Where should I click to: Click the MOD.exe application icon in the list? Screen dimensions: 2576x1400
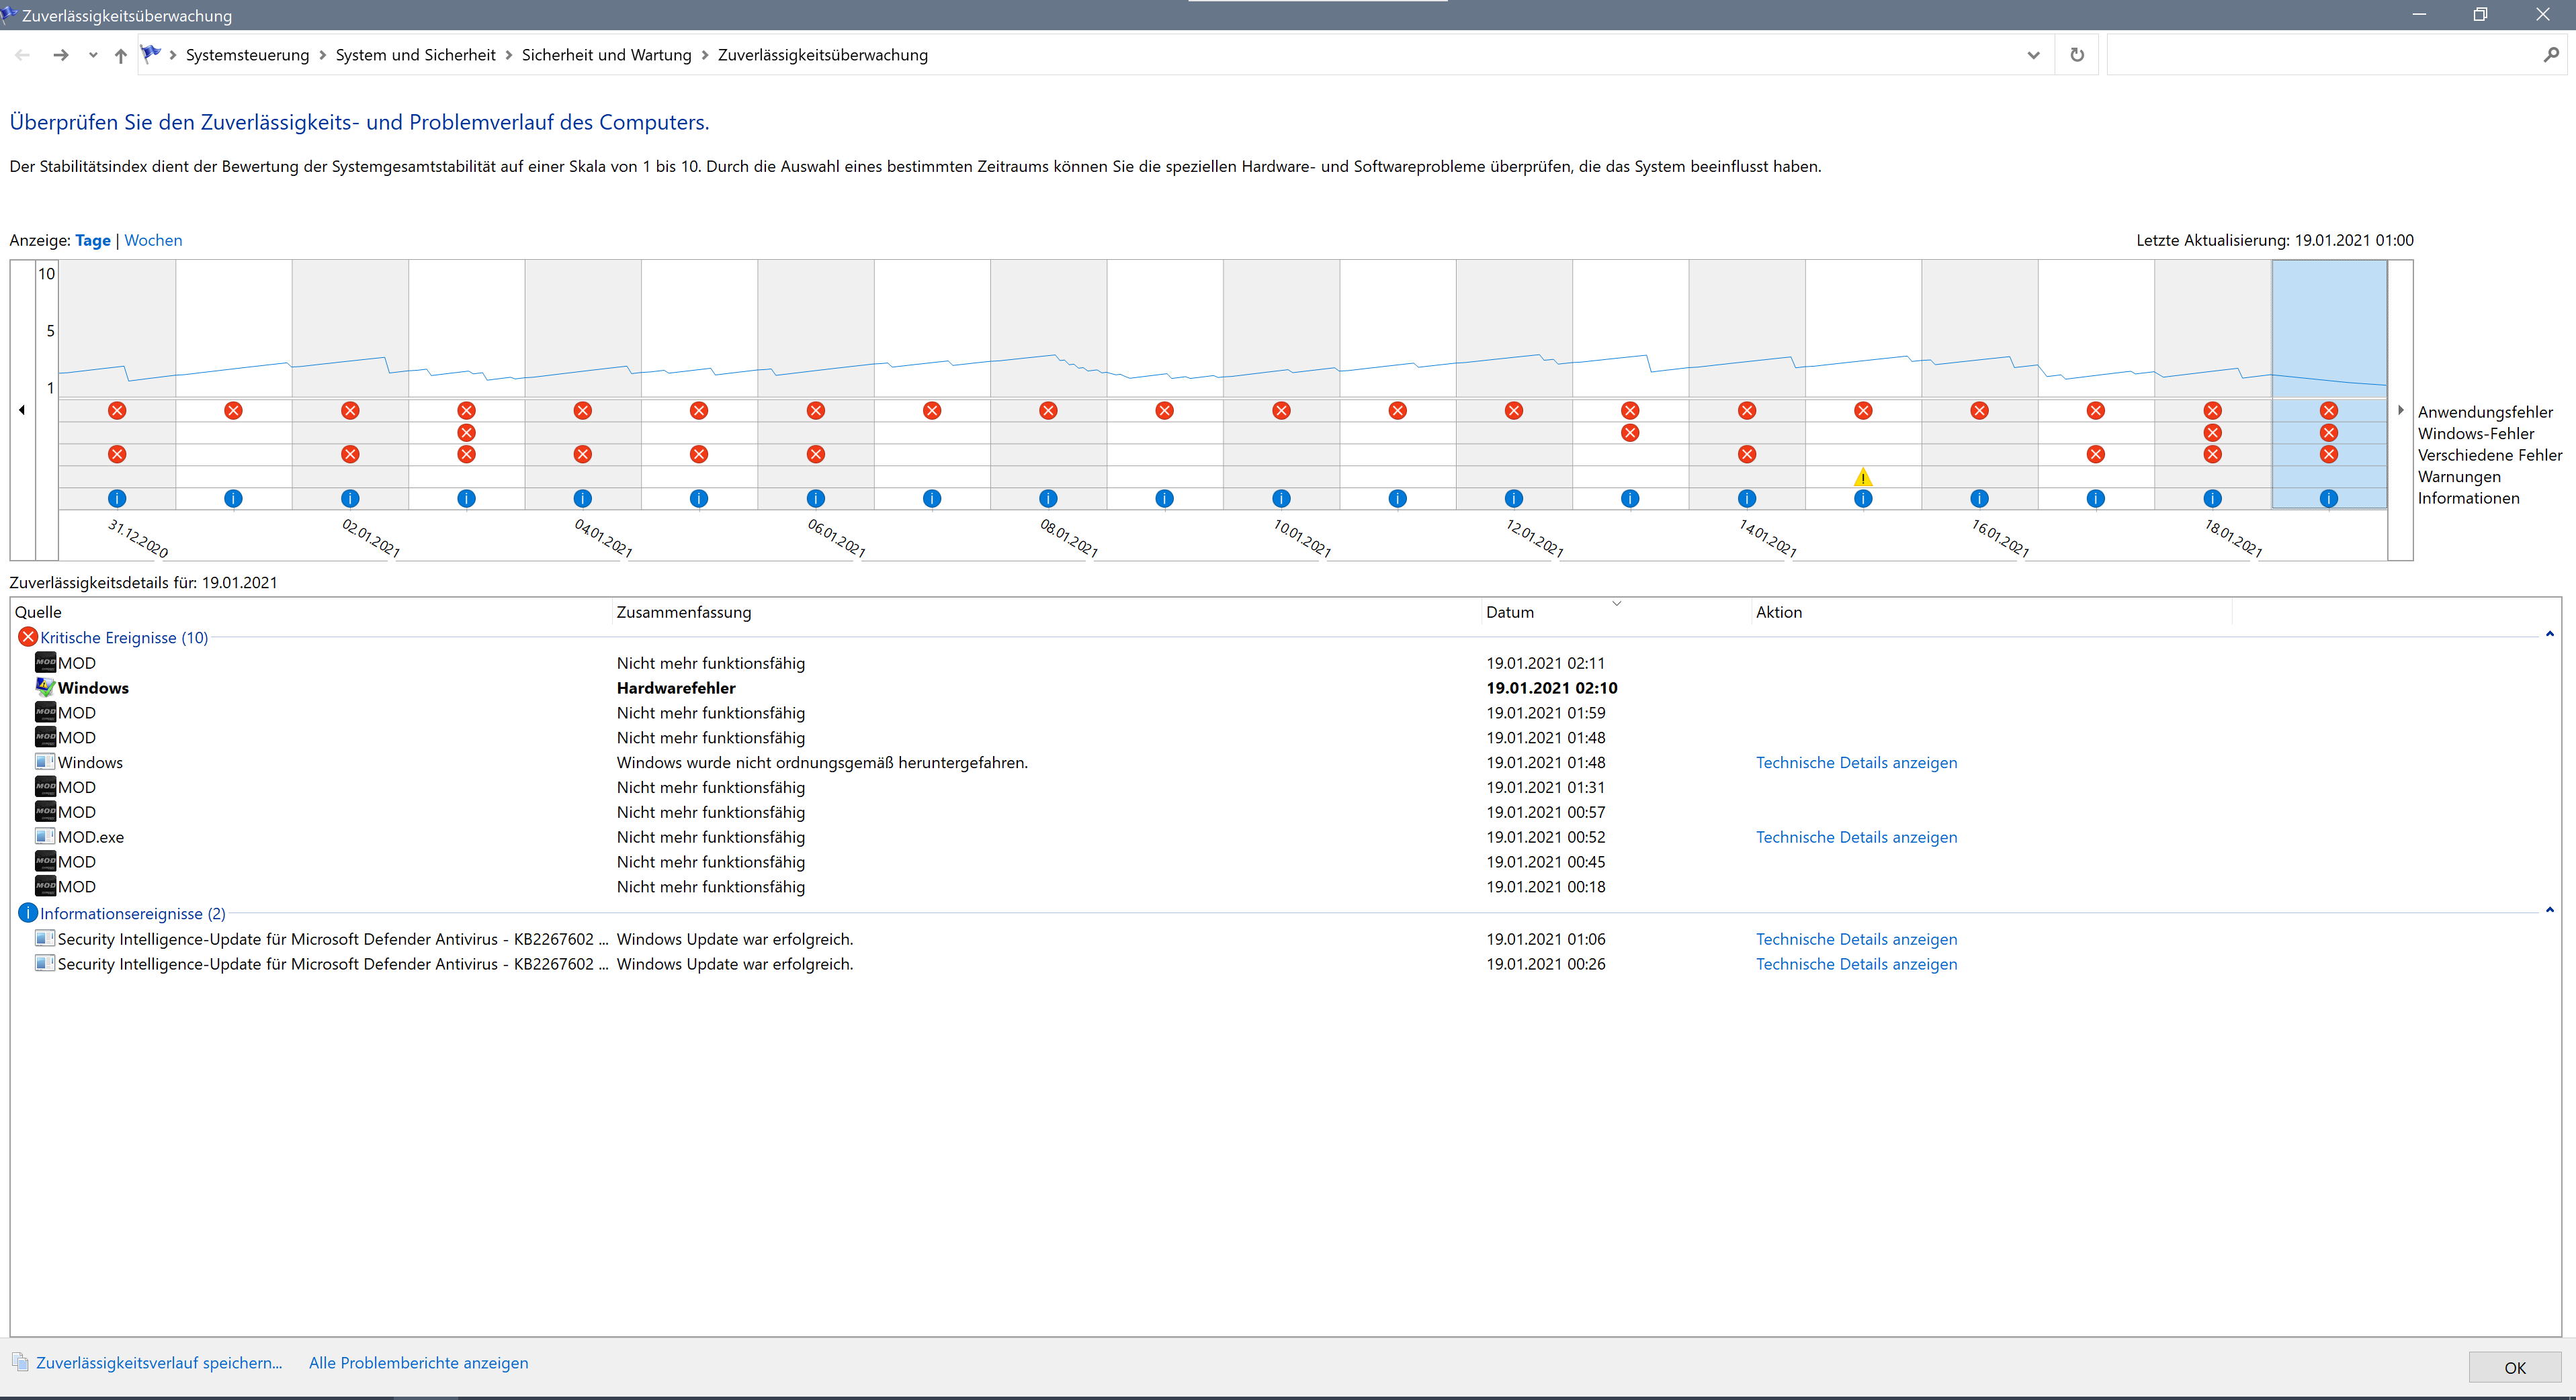45,837
